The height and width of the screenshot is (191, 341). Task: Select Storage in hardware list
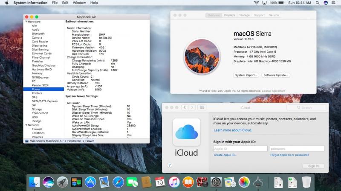[37, 110]
